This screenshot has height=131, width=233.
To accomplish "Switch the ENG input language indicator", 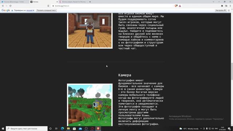I will click(x=216, y=128).
